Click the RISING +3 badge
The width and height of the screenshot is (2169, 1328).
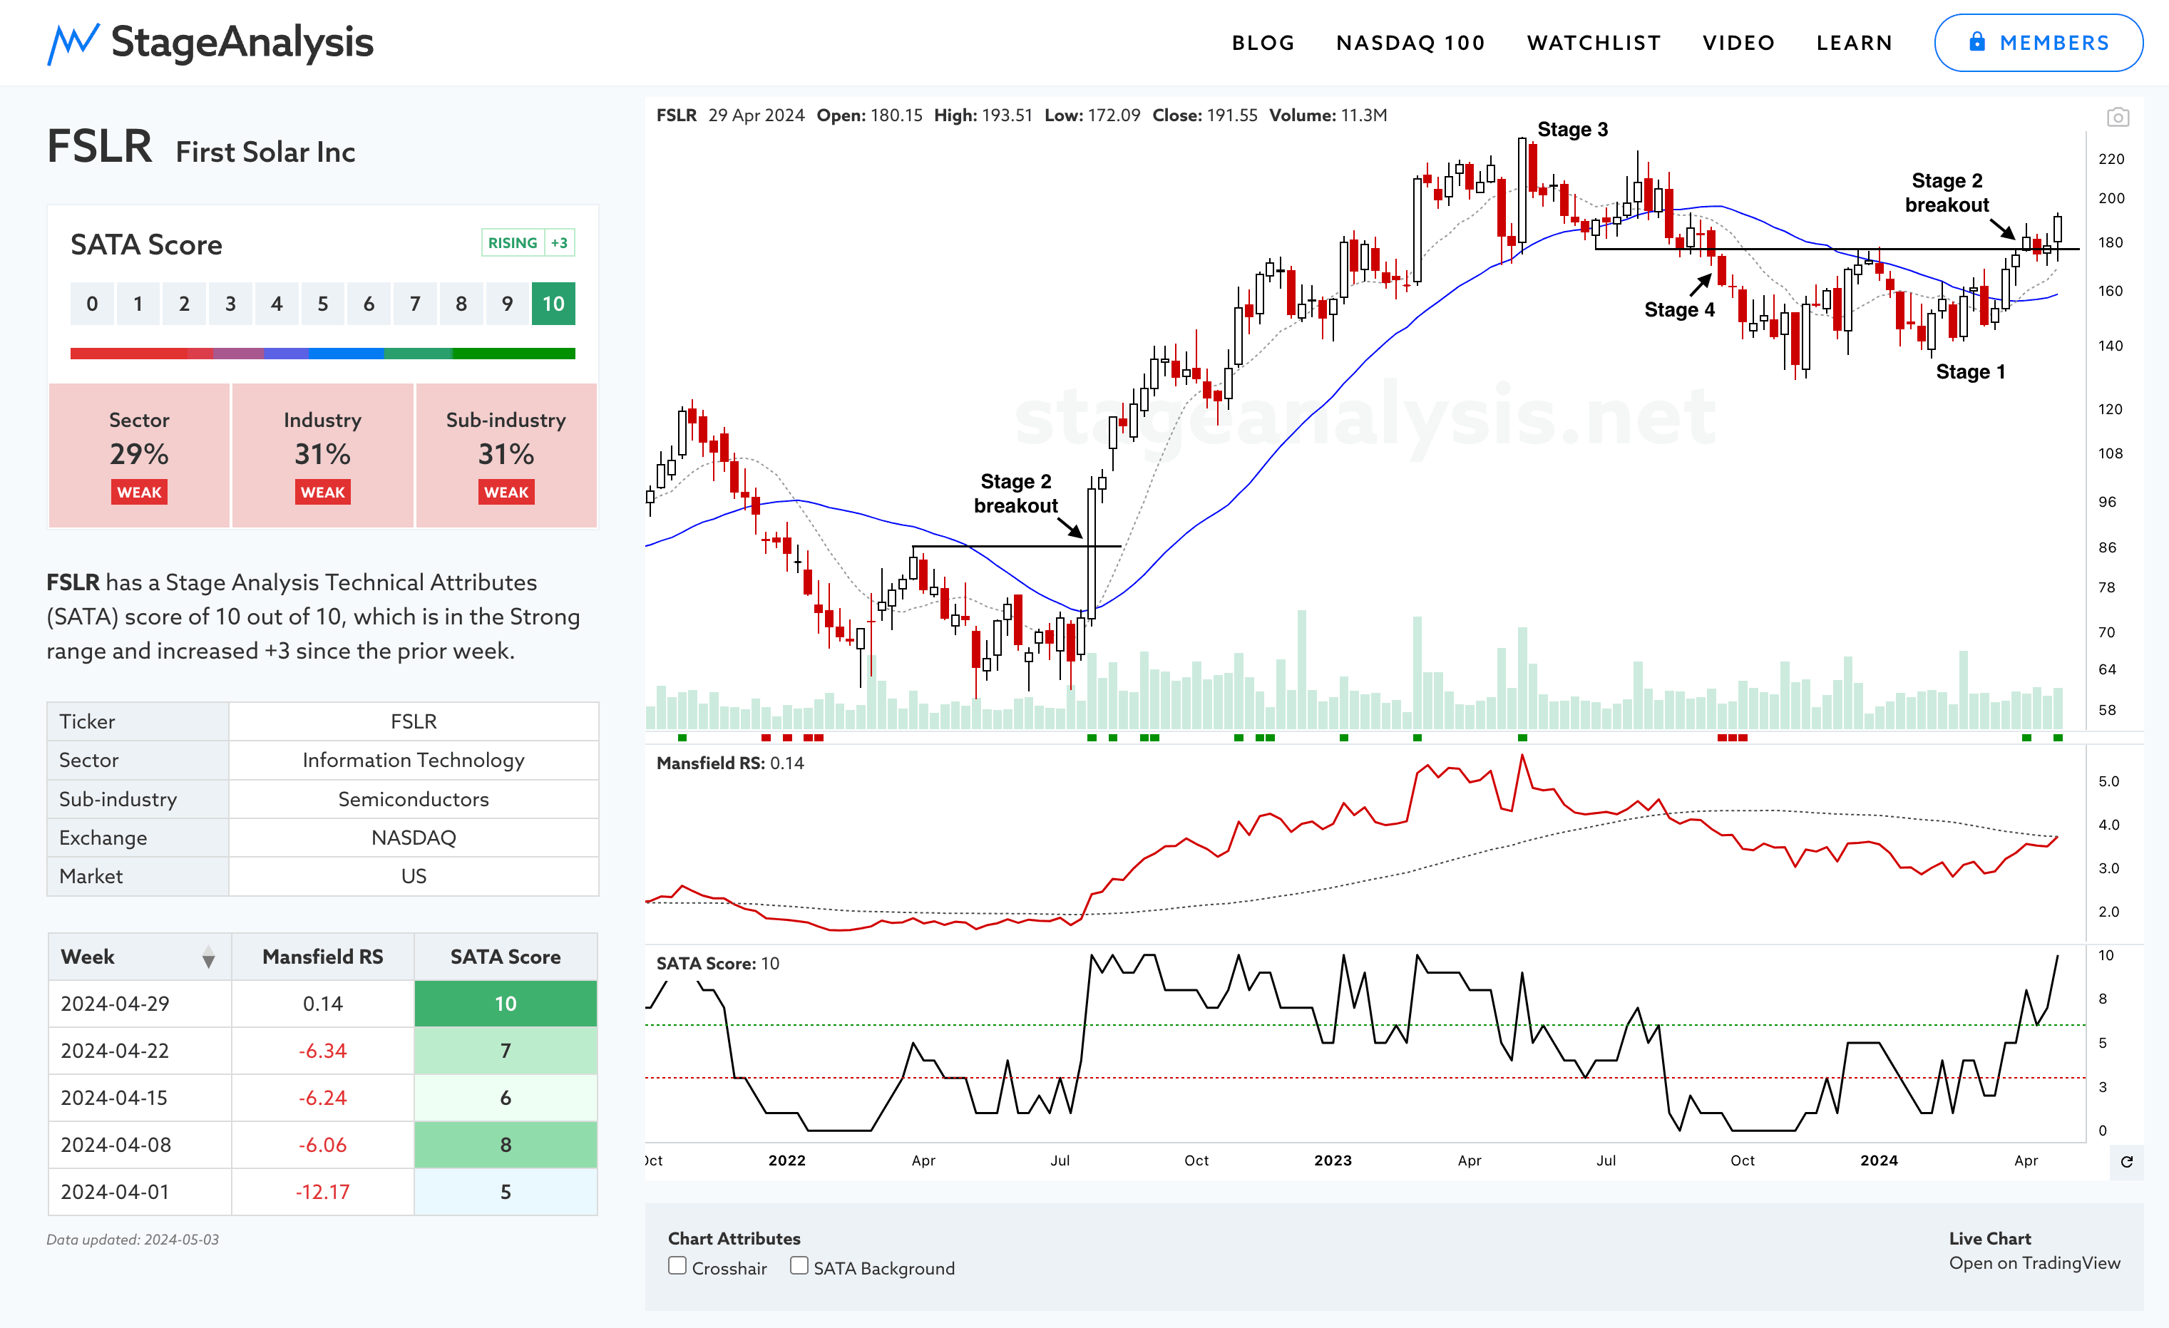pyautogui.click(x=528, y=243)
